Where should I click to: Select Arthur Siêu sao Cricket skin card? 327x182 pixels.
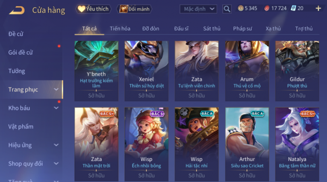point(247,144)
